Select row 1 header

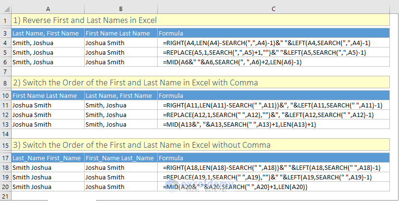(x=5, y=20)
